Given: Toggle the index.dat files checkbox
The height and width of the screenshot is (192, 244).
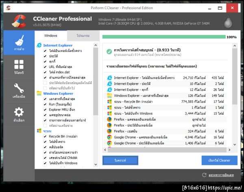Looking at the screenshot, I should 45,72.
